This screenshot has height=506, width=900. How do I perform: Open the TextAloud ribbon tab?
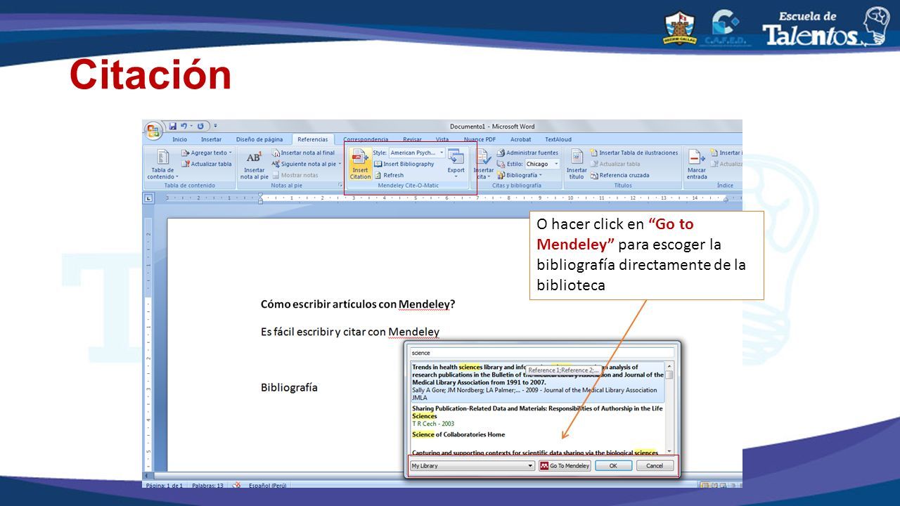click(558, 139)
